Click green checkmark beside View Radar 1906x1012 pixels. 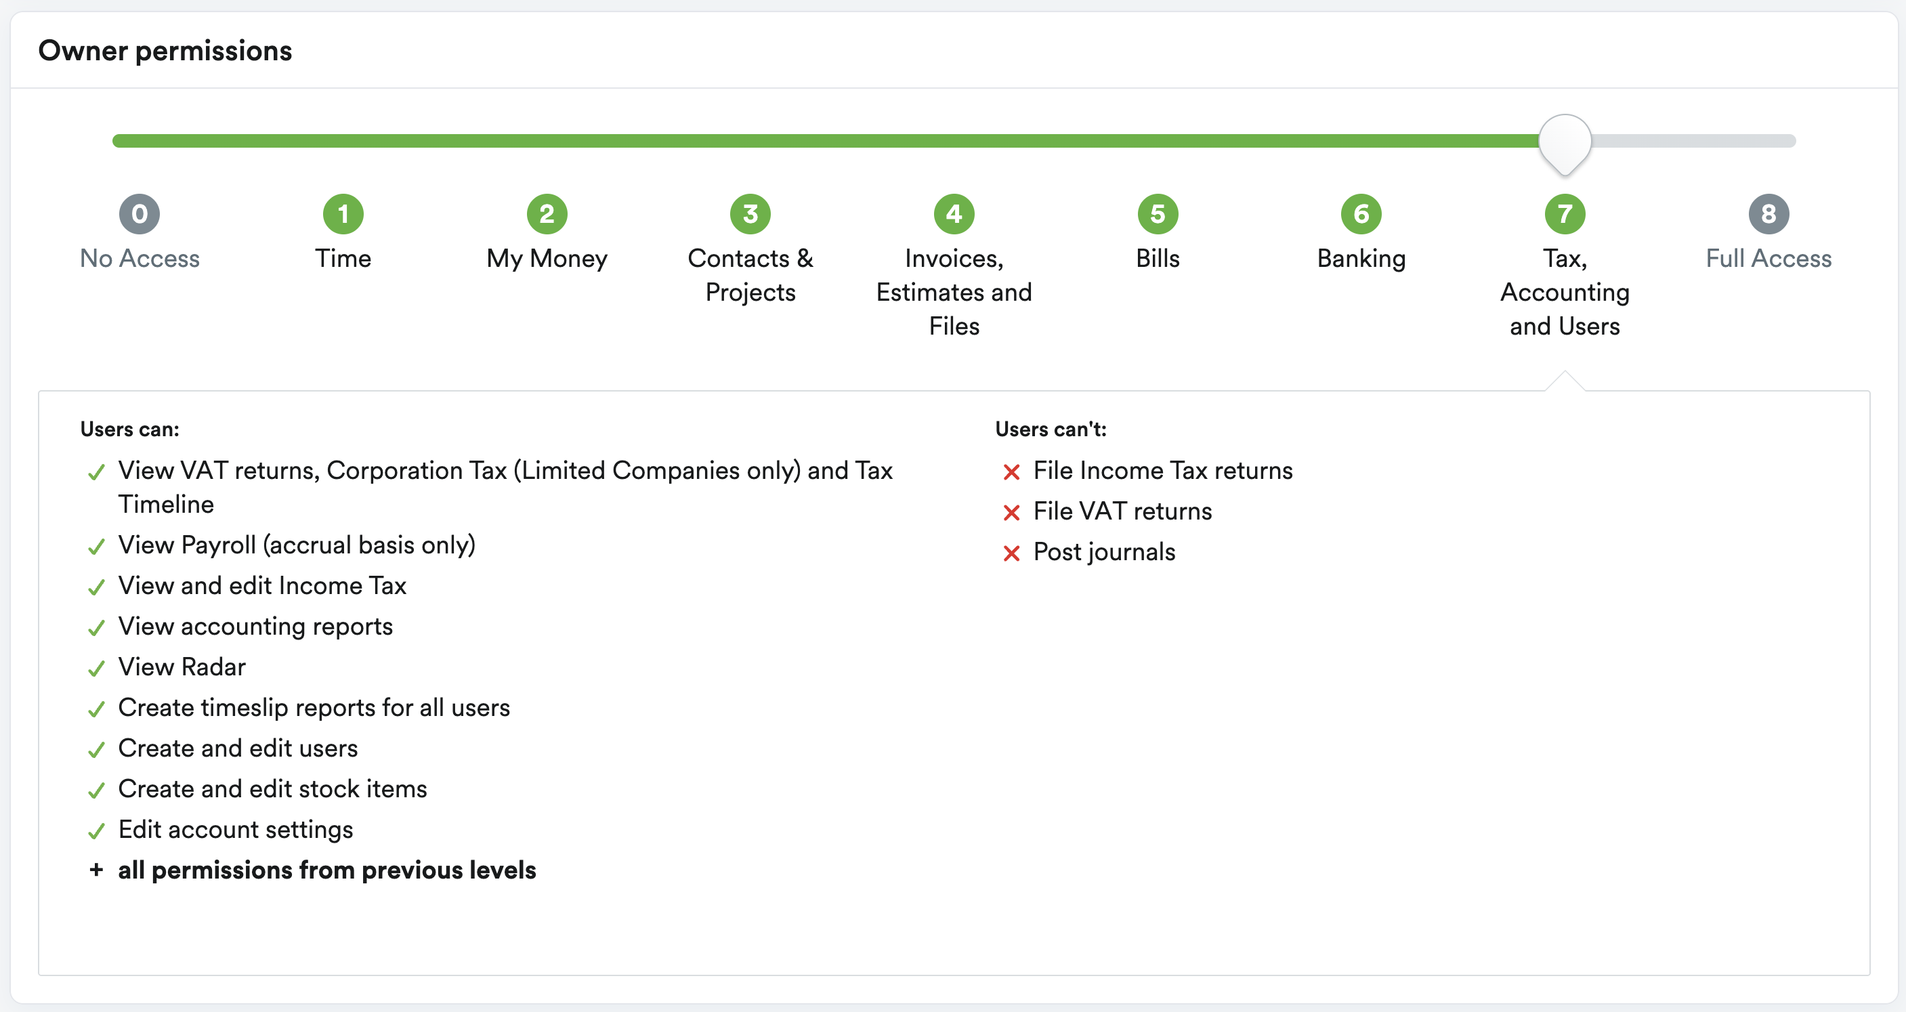(x=96, y=669)
